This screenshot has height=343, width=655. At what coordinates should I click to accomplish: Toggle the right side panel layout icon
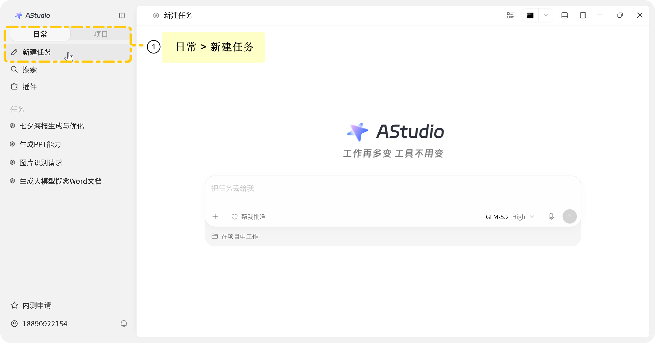[x=583, y=15]
